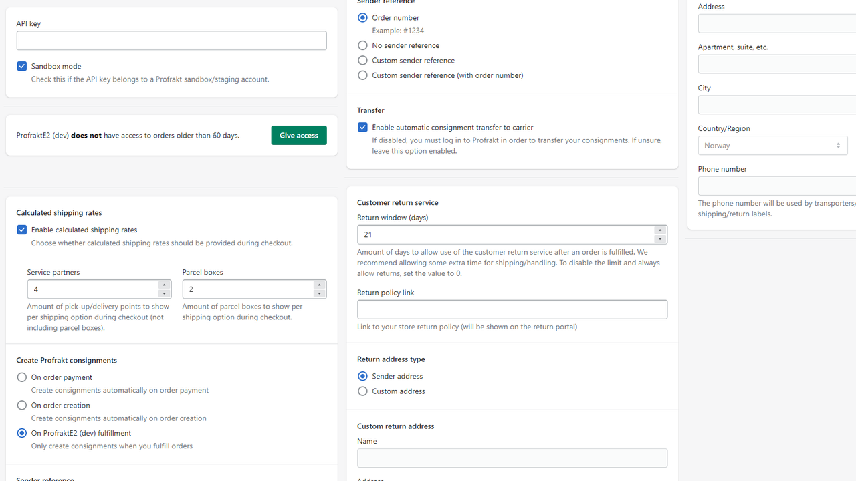The width and height of the screenshot is (856, 481).
Task: Decrease the Service partners value
Action: coord(164,293)
